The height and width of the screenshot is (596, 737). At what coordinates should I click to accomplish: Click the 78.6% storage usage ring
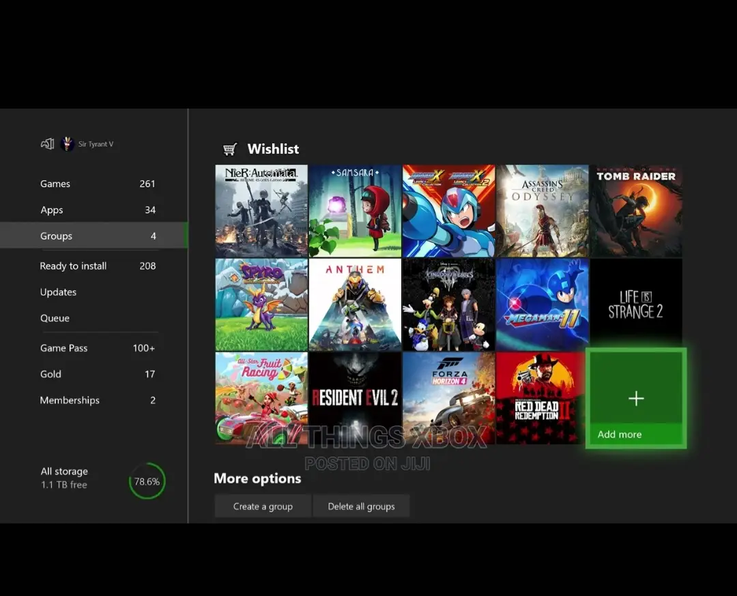coord(147,481)
